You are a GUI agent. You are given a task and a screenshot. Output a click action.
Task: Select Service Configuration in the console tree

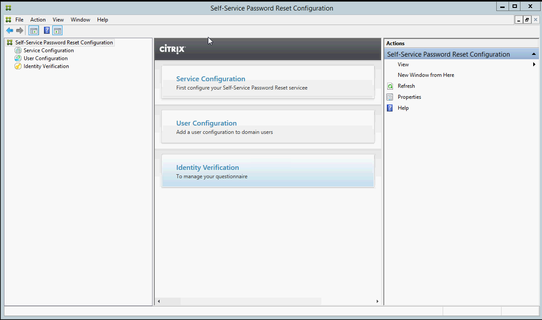48,50
